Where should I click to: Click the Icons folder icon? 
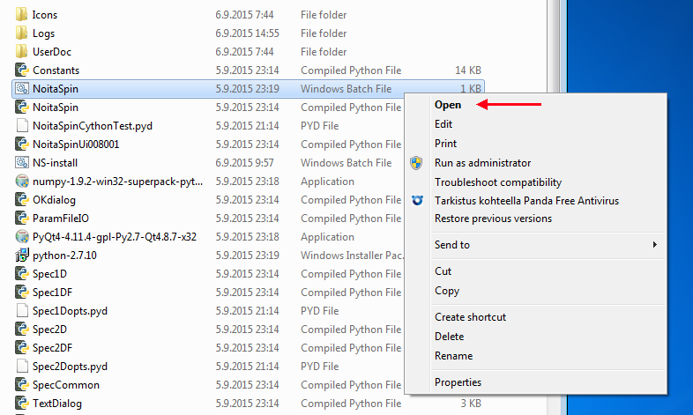[22, 15]
